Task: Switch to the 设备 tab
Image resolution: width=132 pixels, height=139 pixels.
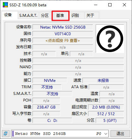Action: coord(8,15)
